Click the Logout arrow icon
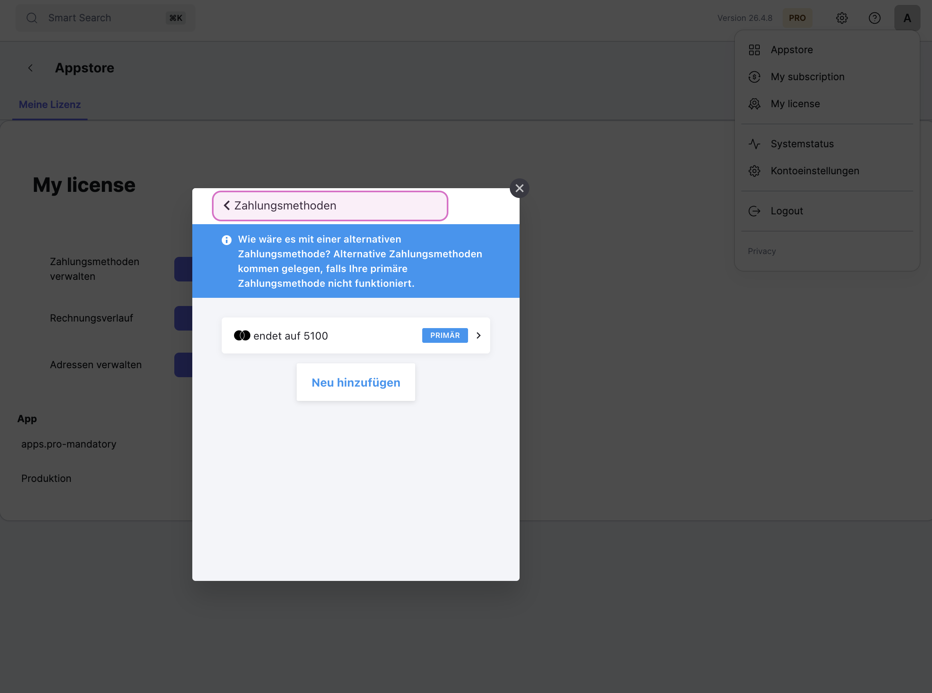The height and width of the screenshot is (693, 932). 754,211
